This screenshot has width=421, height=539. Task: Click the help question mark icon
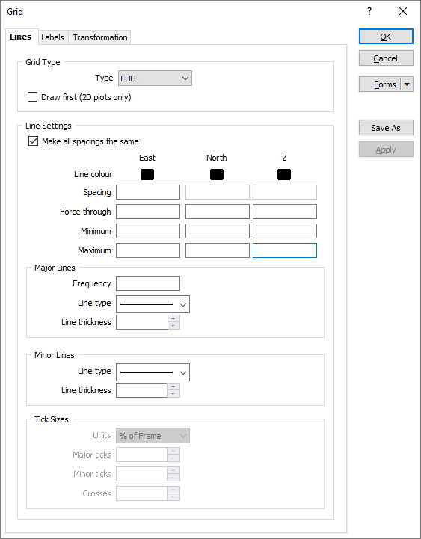369,12
